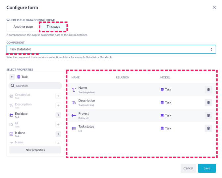Click the Search properties field
The height and width of the screenshot is (178, 222).
coord(35,86)
